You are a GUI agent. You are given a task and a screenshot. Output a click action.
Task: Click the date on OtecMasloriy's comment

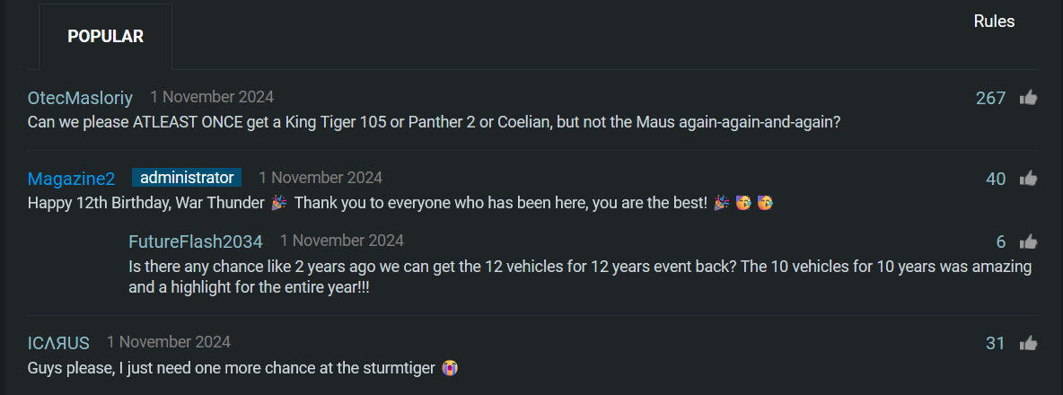click(212, 97)
